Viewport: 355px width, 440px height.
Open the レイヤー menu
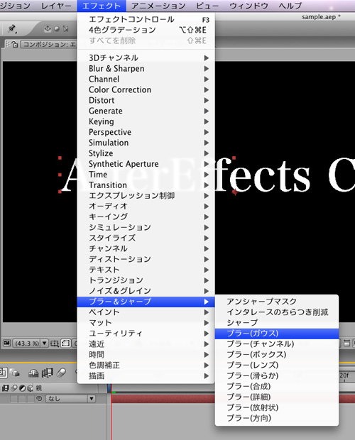pyautogui.click(x=56, y=6)
